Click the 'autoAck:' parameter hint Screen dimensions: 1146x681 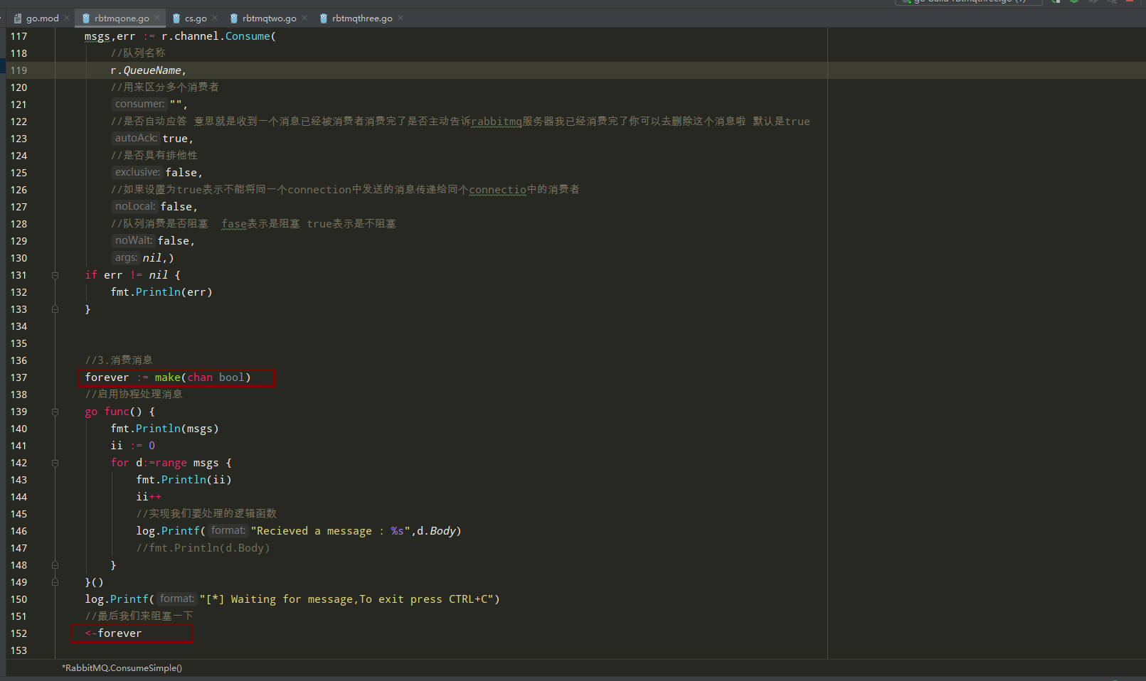tap(136, 138)
